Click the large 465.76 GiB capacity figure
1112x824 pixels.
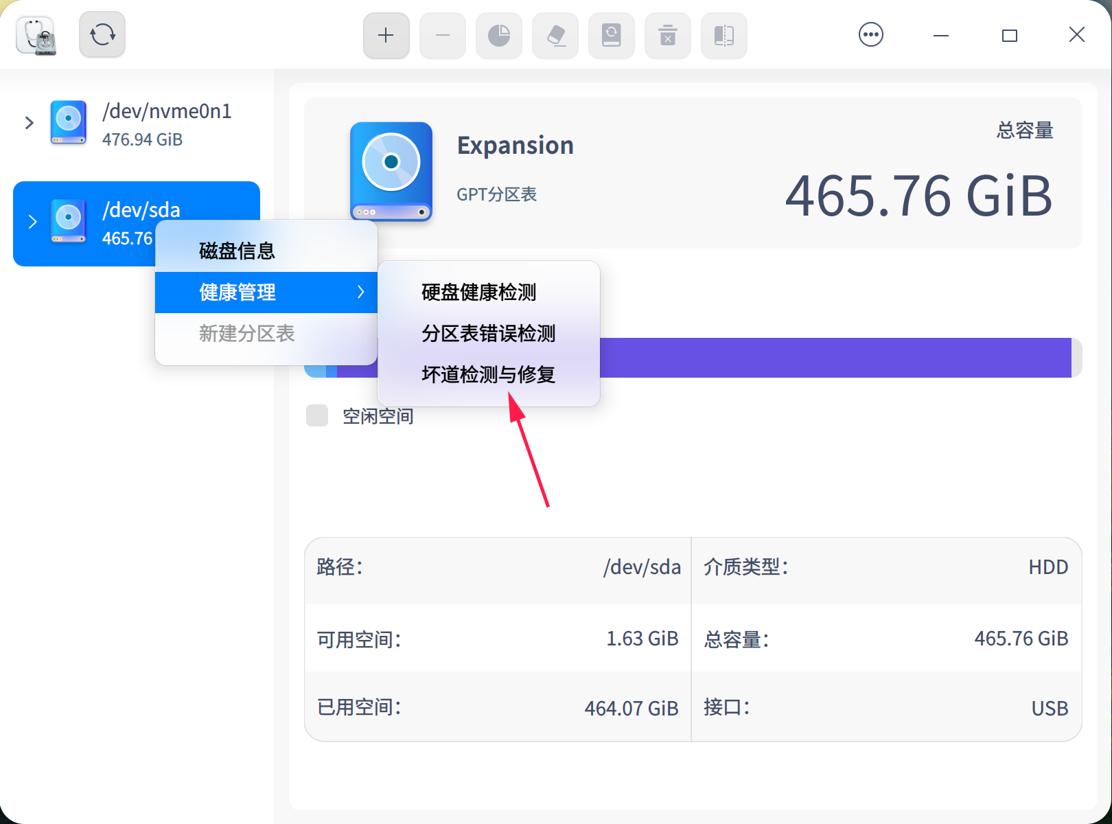(919, 196)
